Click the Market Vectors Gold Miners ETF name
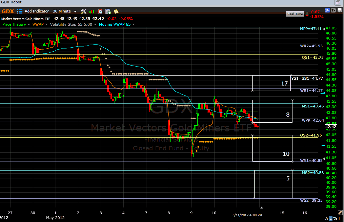The width and height of the screenshot is (344, 222). [26, 19]
